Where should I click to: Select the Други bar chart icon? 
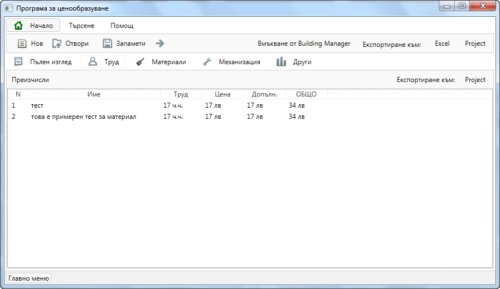(281, 62)
